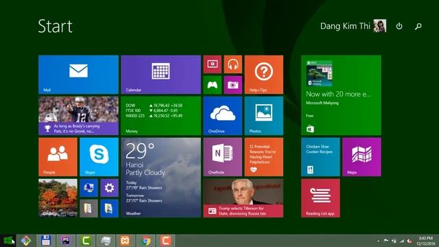Open the OneNote tile
439x247 pixels.
pyautogui.click(x=222, y=157)
